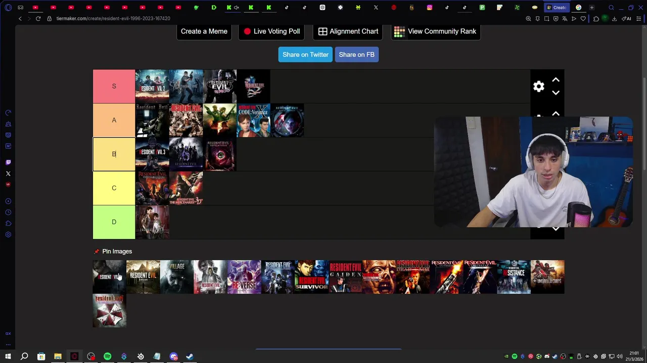Pick Resident Evil 2 cover in S tier
This screenshot has width=647, height=363.
tap(152, 86)
